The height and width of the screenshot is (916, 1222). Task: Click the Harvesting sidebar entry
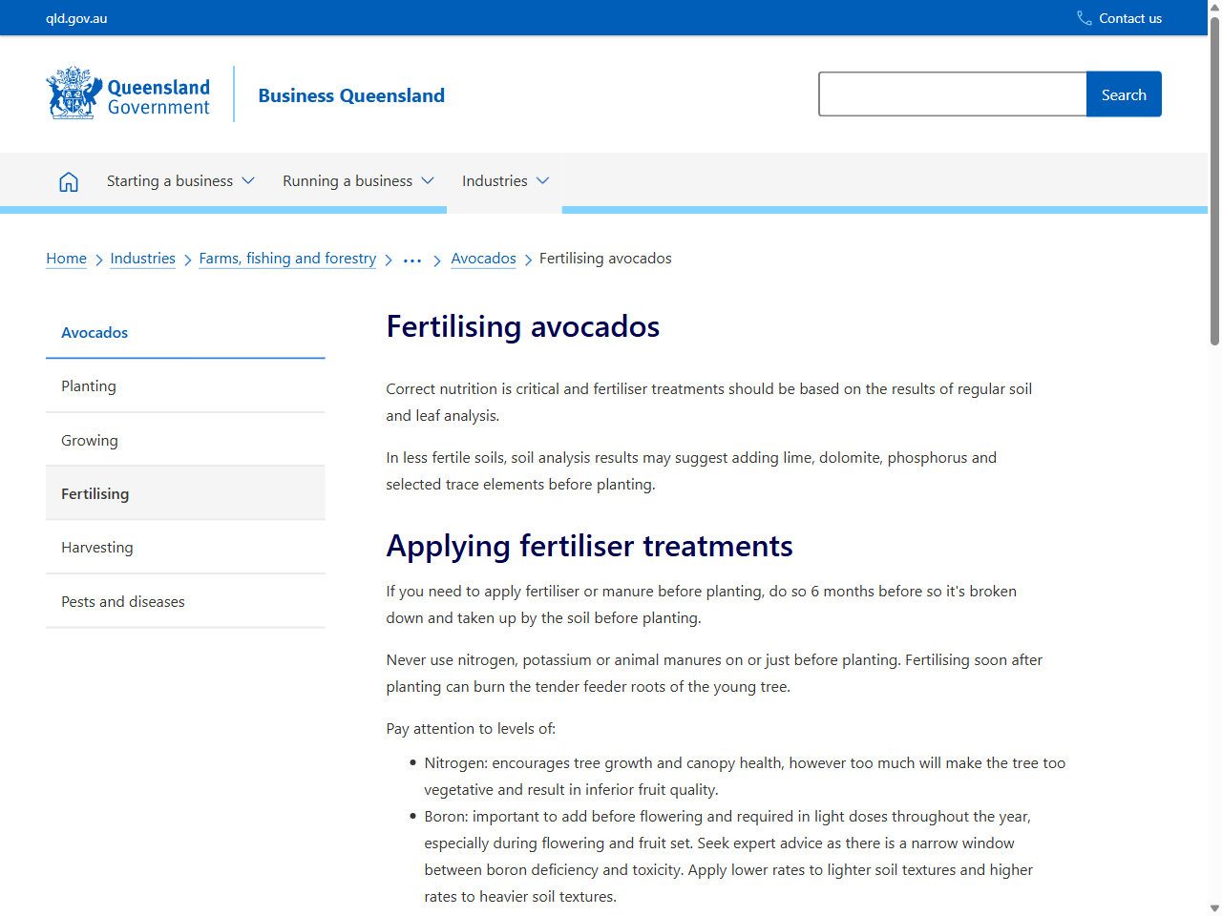pyautogui.click(x=97, y=547)
